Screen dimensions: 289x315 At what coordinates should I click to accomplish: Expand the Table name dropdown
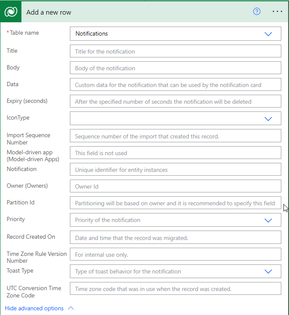(x=268, y=34)
